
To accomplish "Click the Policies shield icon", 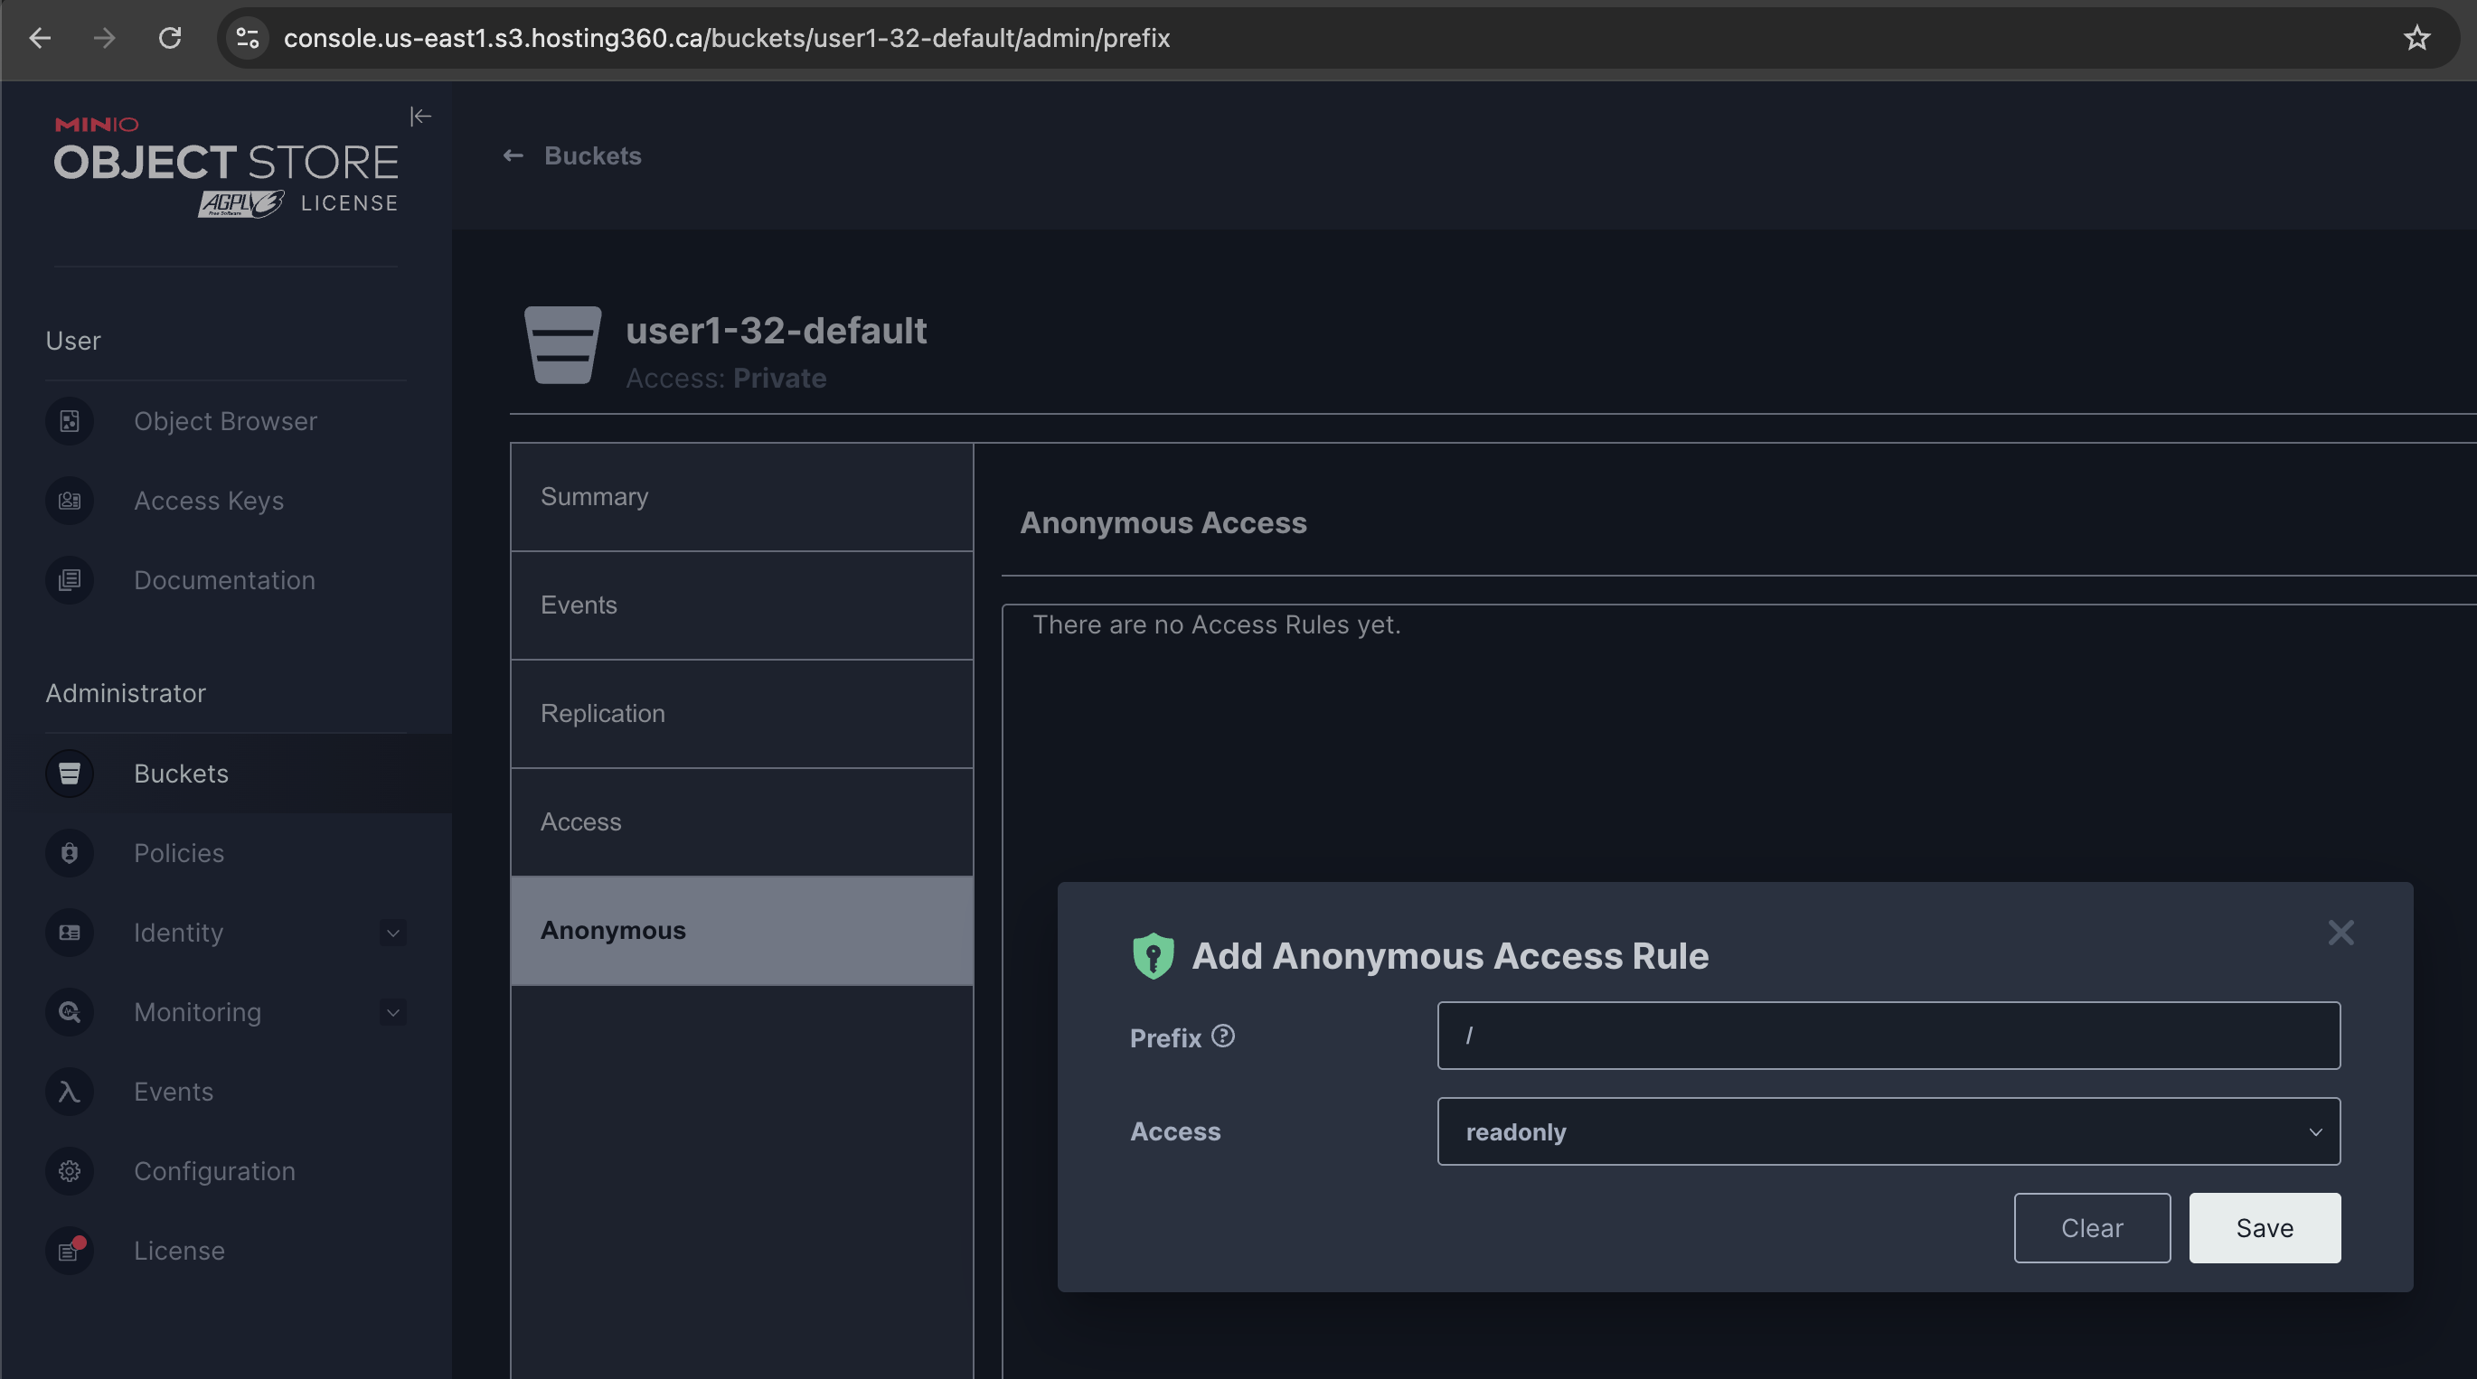I will click(70, 853).
